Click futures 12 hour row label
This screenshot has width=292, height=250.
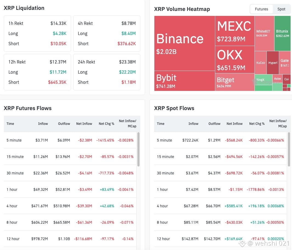click(13, 239)
